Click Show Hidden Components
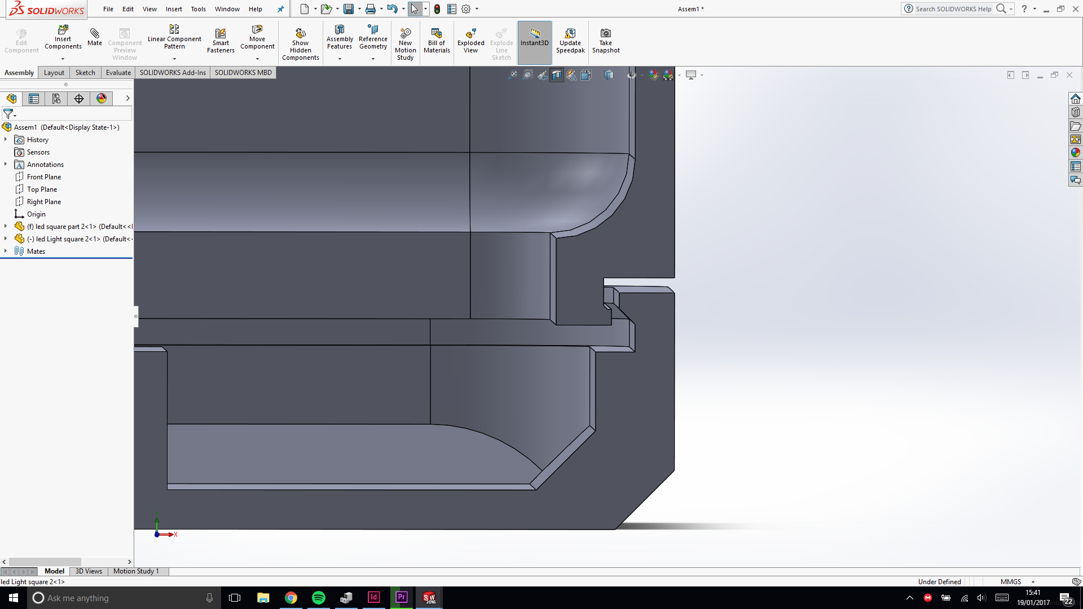The width and height of the screenshot is (1083, 609). click(301, 44)
